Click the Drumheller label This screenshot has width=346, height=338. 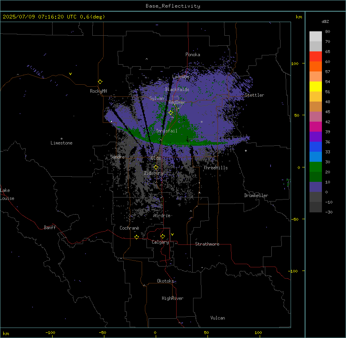point(256,195)
